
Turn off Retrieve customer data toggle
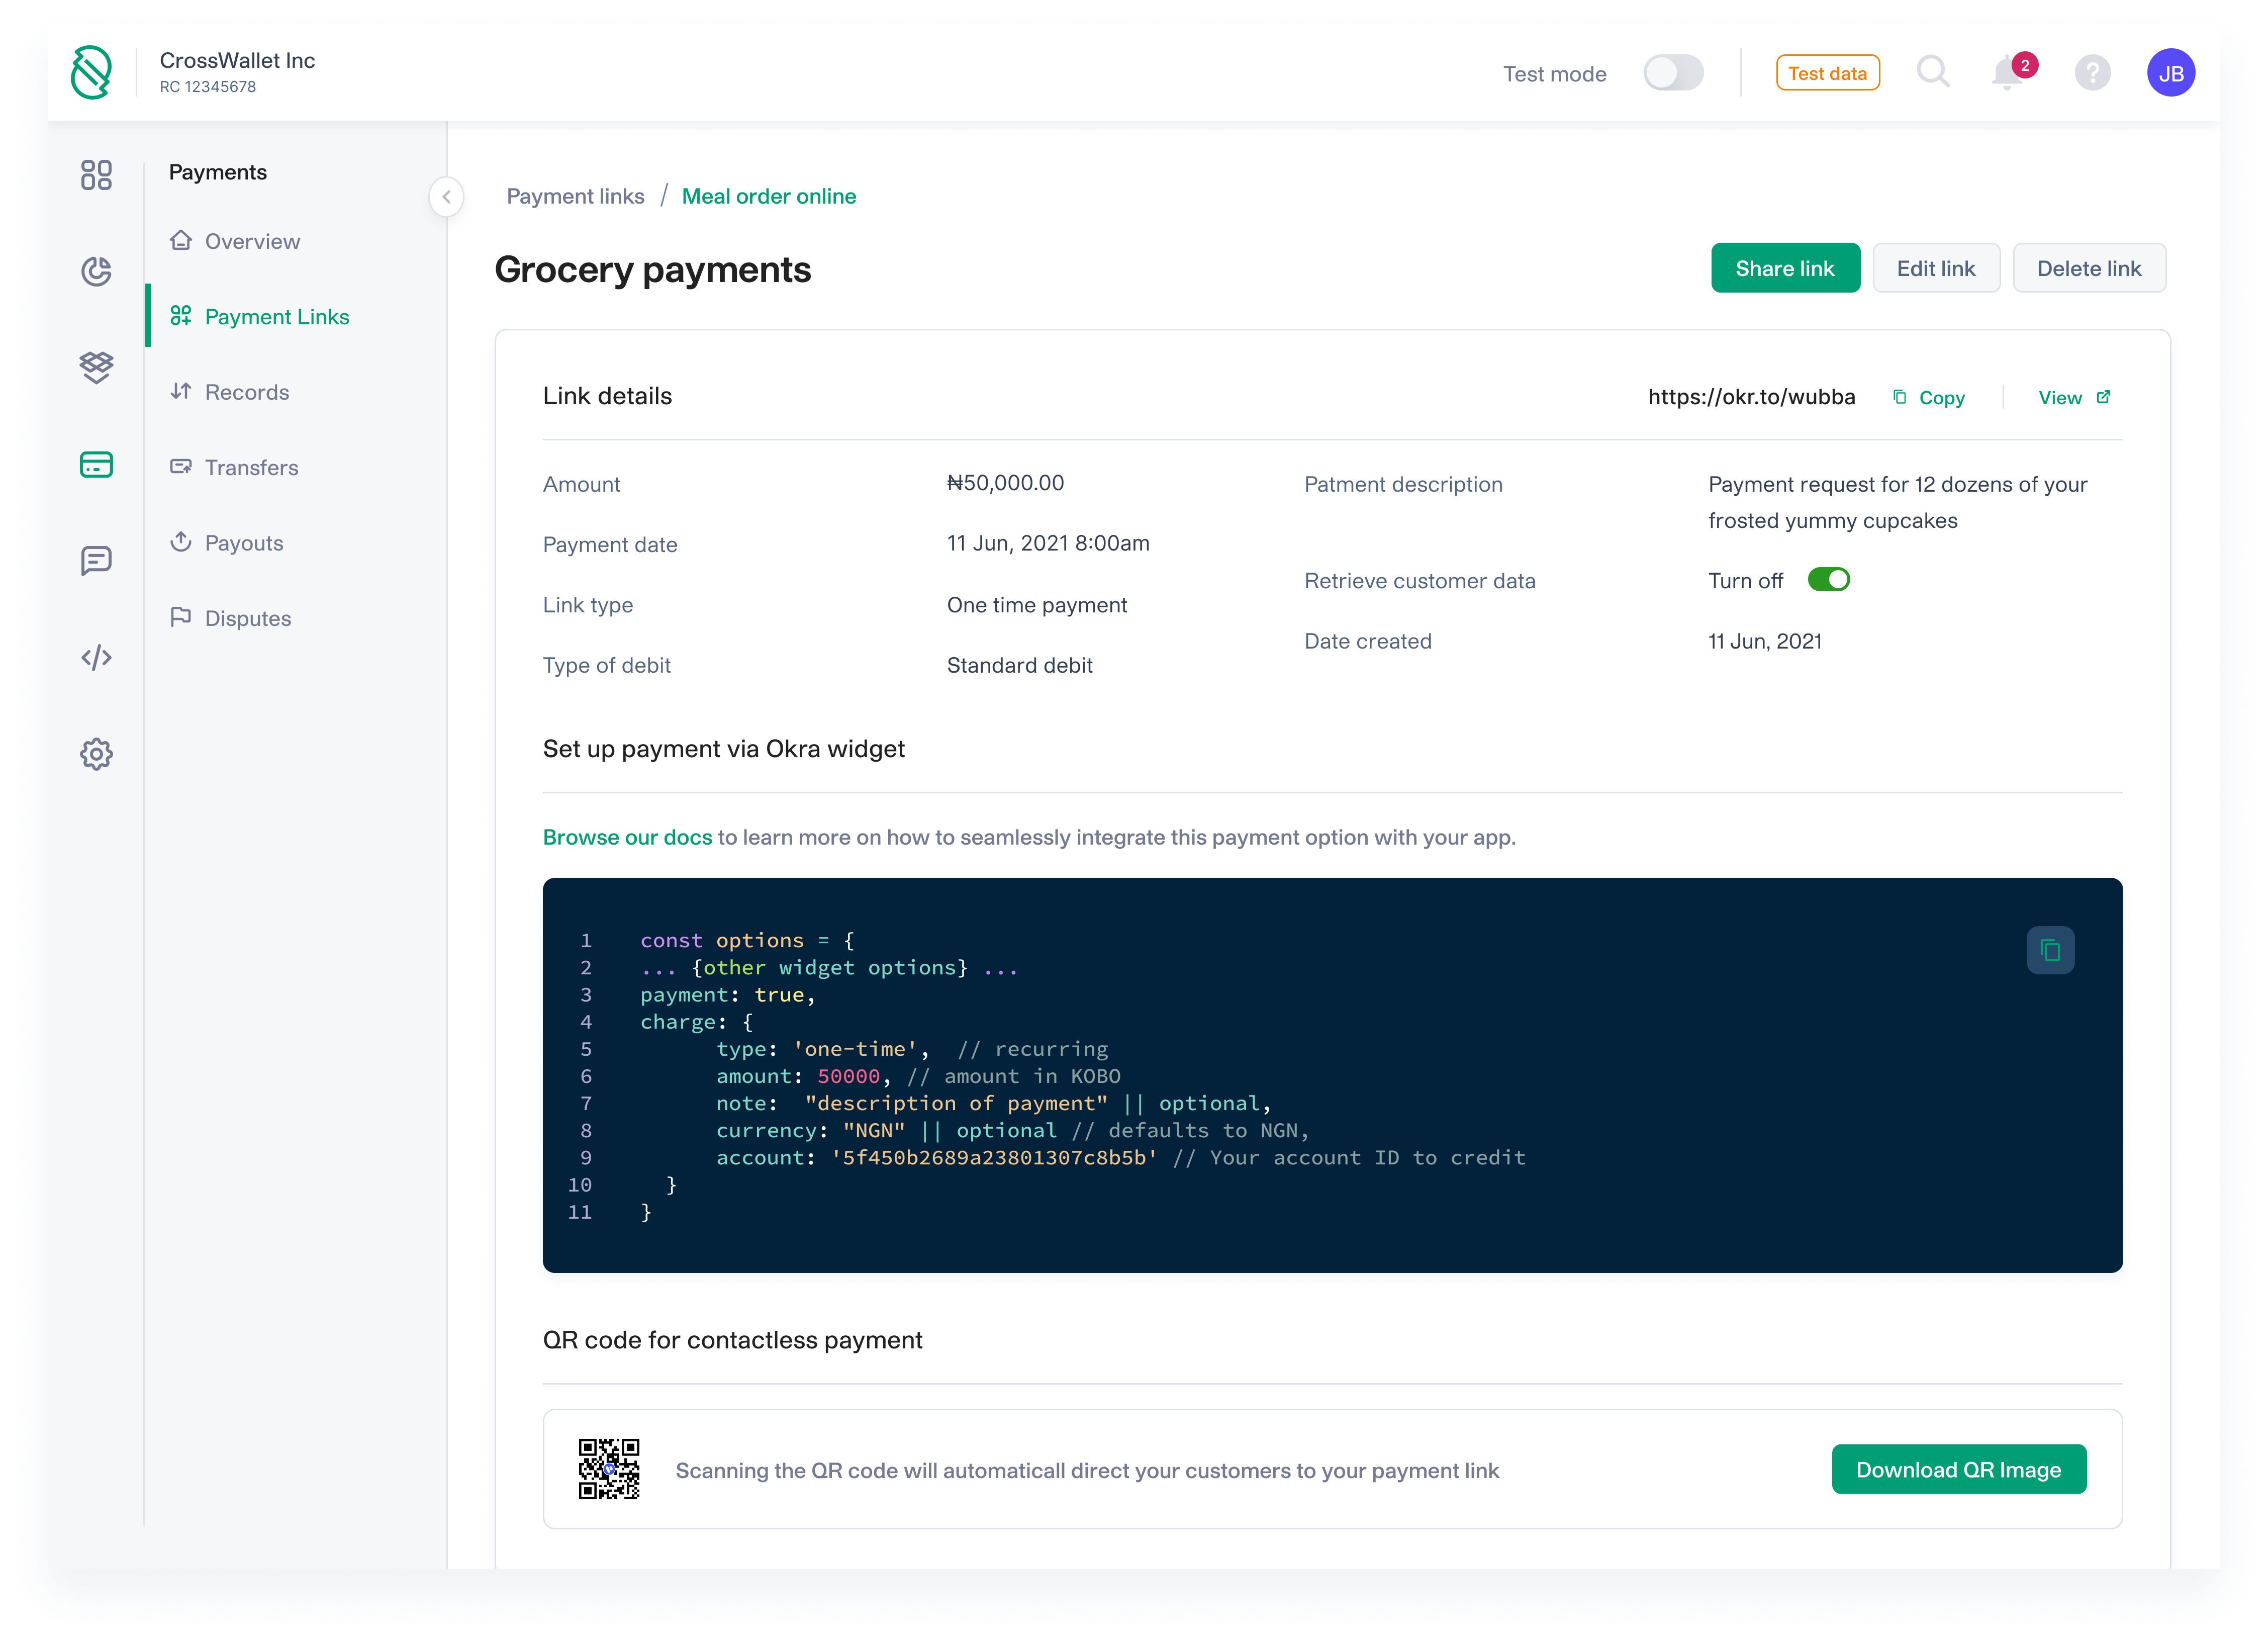[1829, 580]
